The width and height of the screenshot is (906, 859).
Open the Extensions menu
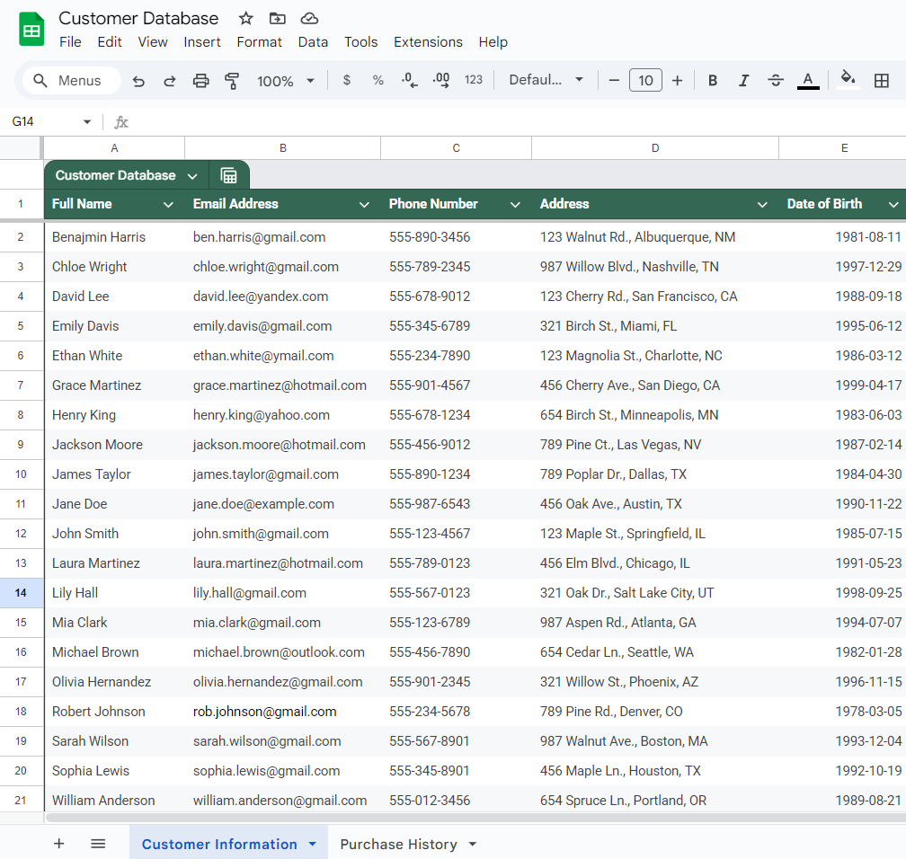428,42
